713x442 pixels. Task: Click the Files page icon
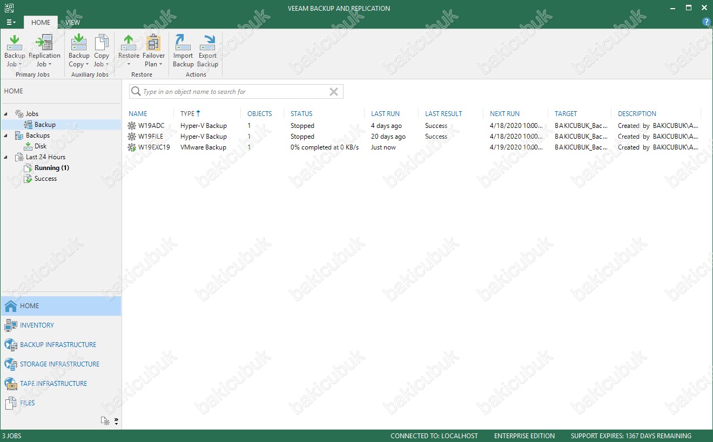tap(11, 403)
